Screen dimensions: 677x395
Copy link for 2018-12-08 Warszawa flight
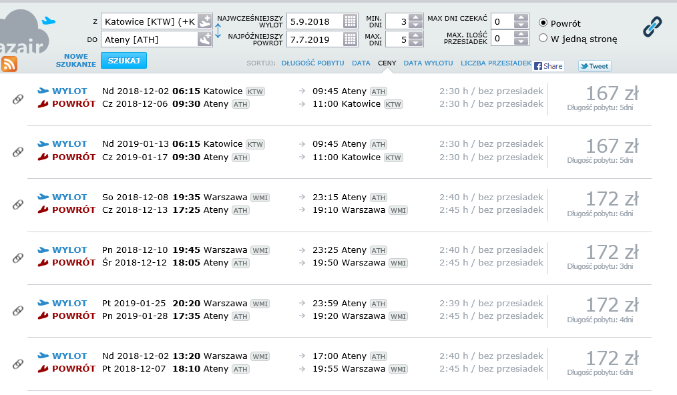(x=18, y=205)
